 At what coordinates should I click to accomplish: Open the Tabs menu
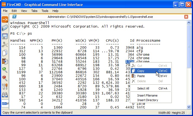pos(34,11)
